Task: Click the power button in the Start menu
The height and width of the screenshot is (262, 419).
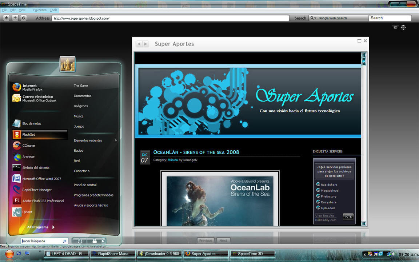Action: [x=80, y=241]
